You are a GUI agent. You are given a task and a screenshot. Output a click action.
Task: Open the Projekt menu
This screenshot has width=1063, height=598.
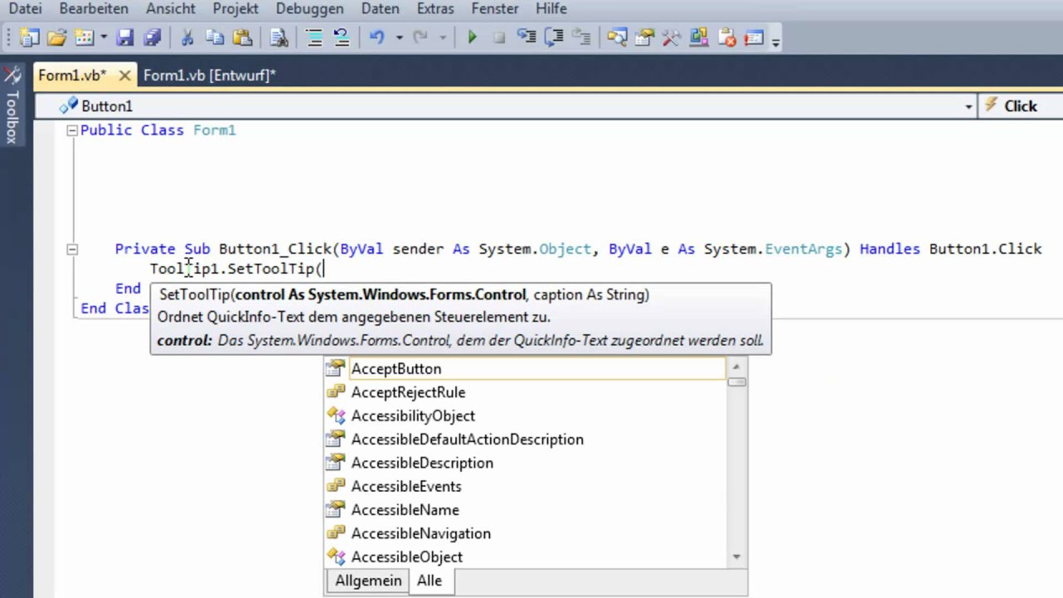[x=235, y=8]
